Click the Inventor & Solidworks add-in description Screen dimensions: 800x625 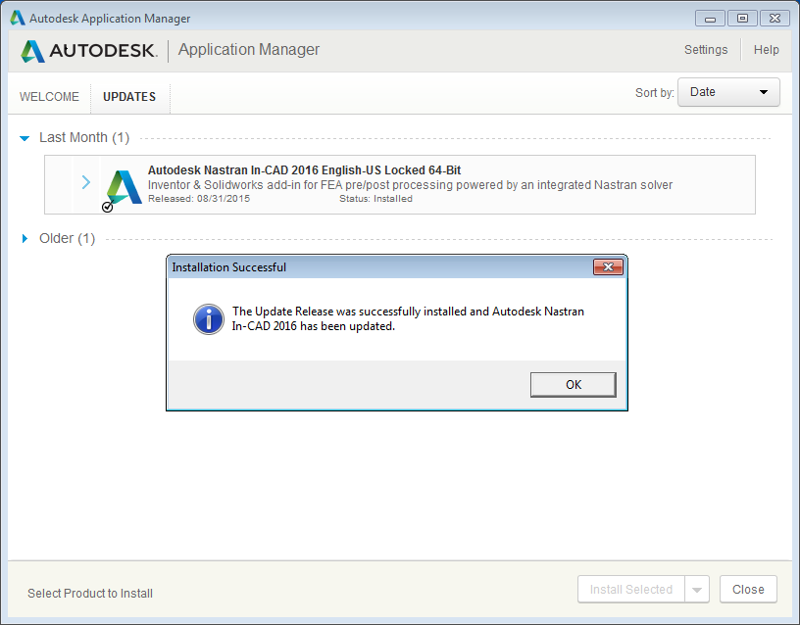pyautogui.click(x=410, y=184)
